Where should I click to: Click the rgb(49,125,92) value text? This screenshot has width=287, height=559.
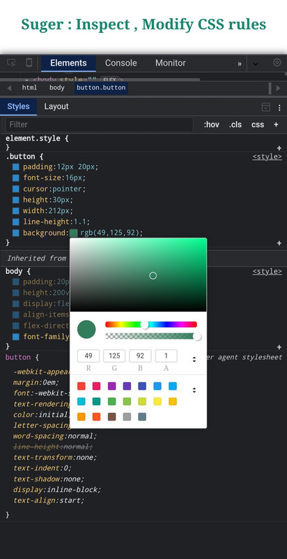click(111, 233)
